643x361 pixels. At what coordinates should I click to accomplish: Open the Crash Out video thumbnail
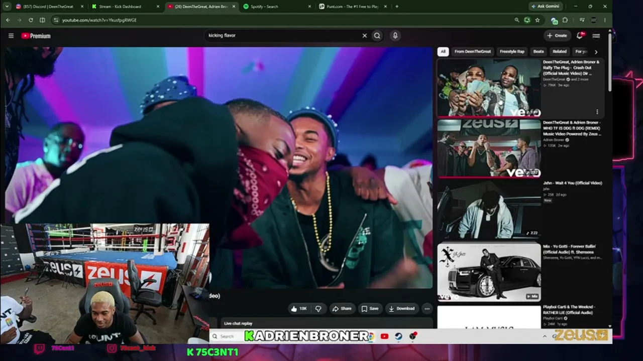pyautogui.click(x=489, y=88)
